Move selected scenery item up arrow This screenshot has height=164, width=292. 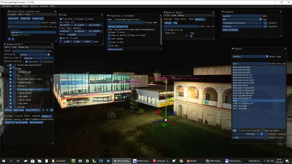pos(43,110)
